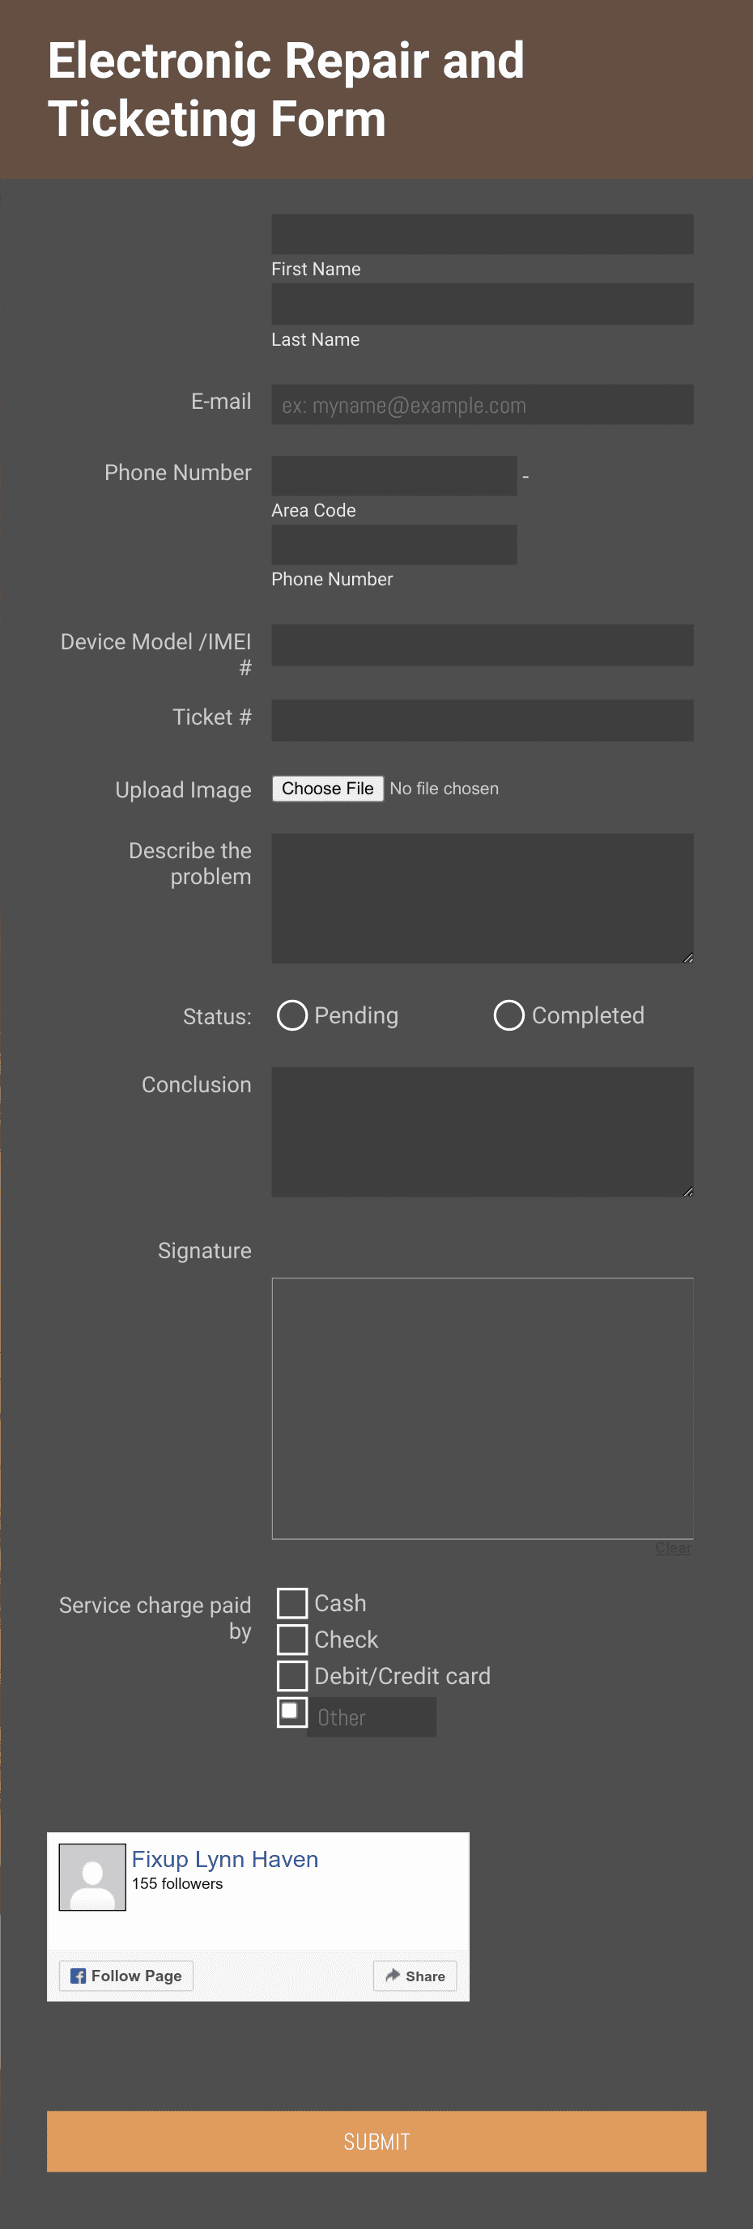Open Fixup Lynn Haven profile picture
This screenshot has width=753, height=2229.
click(92, 1877)
